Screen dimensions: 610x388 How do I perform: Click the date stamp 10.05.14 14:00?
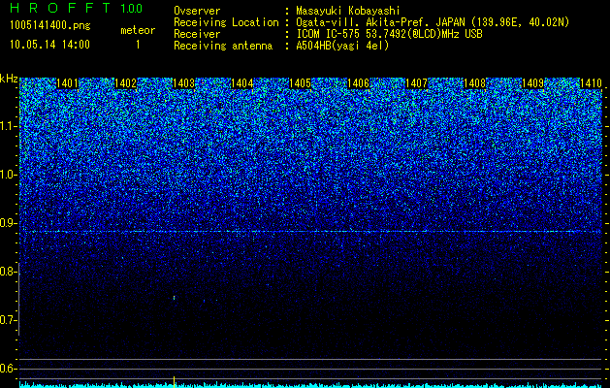click(49, 45)
